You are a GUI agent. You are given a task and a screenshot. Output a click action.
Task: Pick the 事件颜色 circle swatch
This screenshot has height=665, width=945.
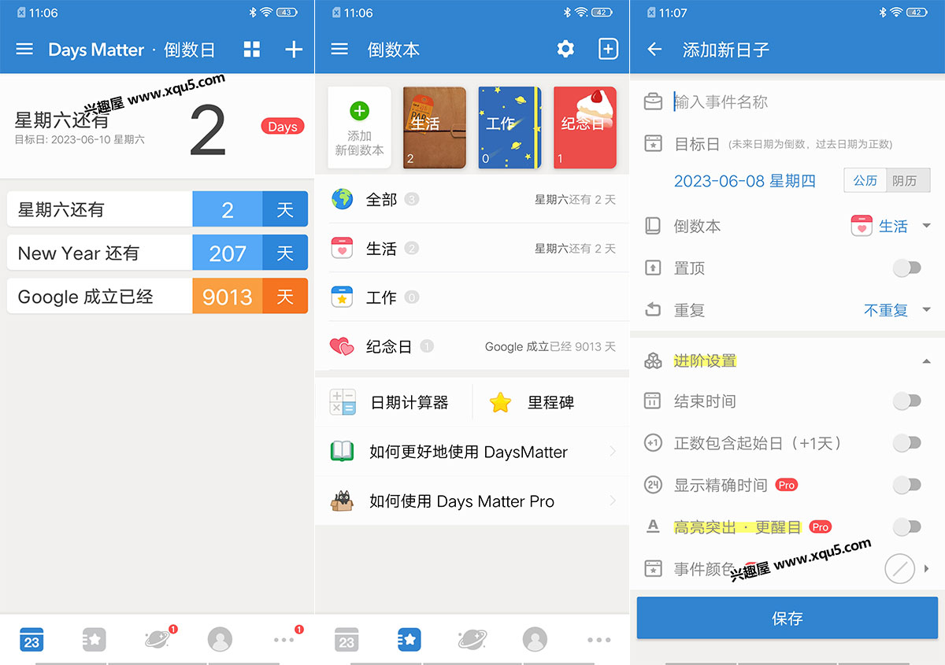(x=900, y=568)
